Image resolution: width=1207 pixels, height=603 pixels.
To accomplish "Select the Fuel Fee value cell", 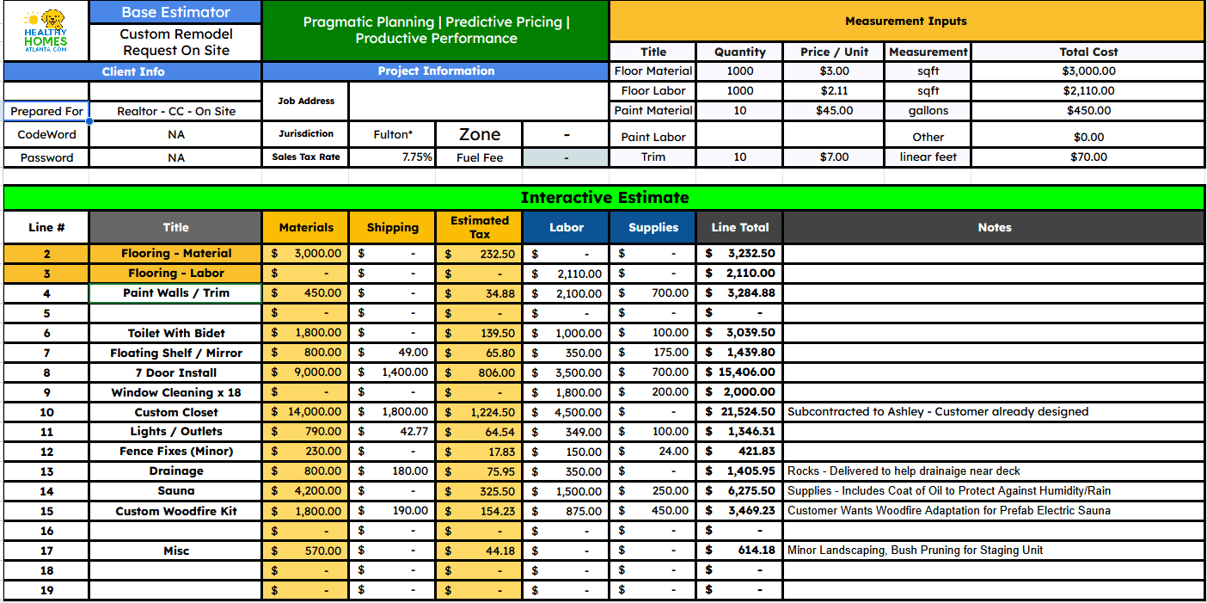I will (x=566, y=157).
